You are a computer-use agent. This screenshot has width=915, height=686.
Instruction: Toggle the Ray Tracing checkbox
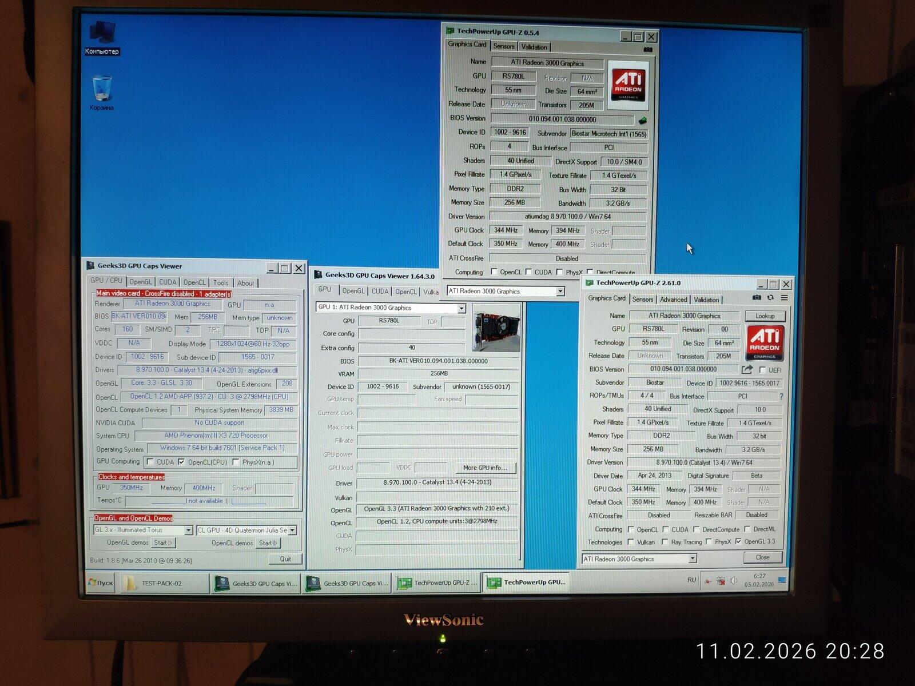[665, 542]
